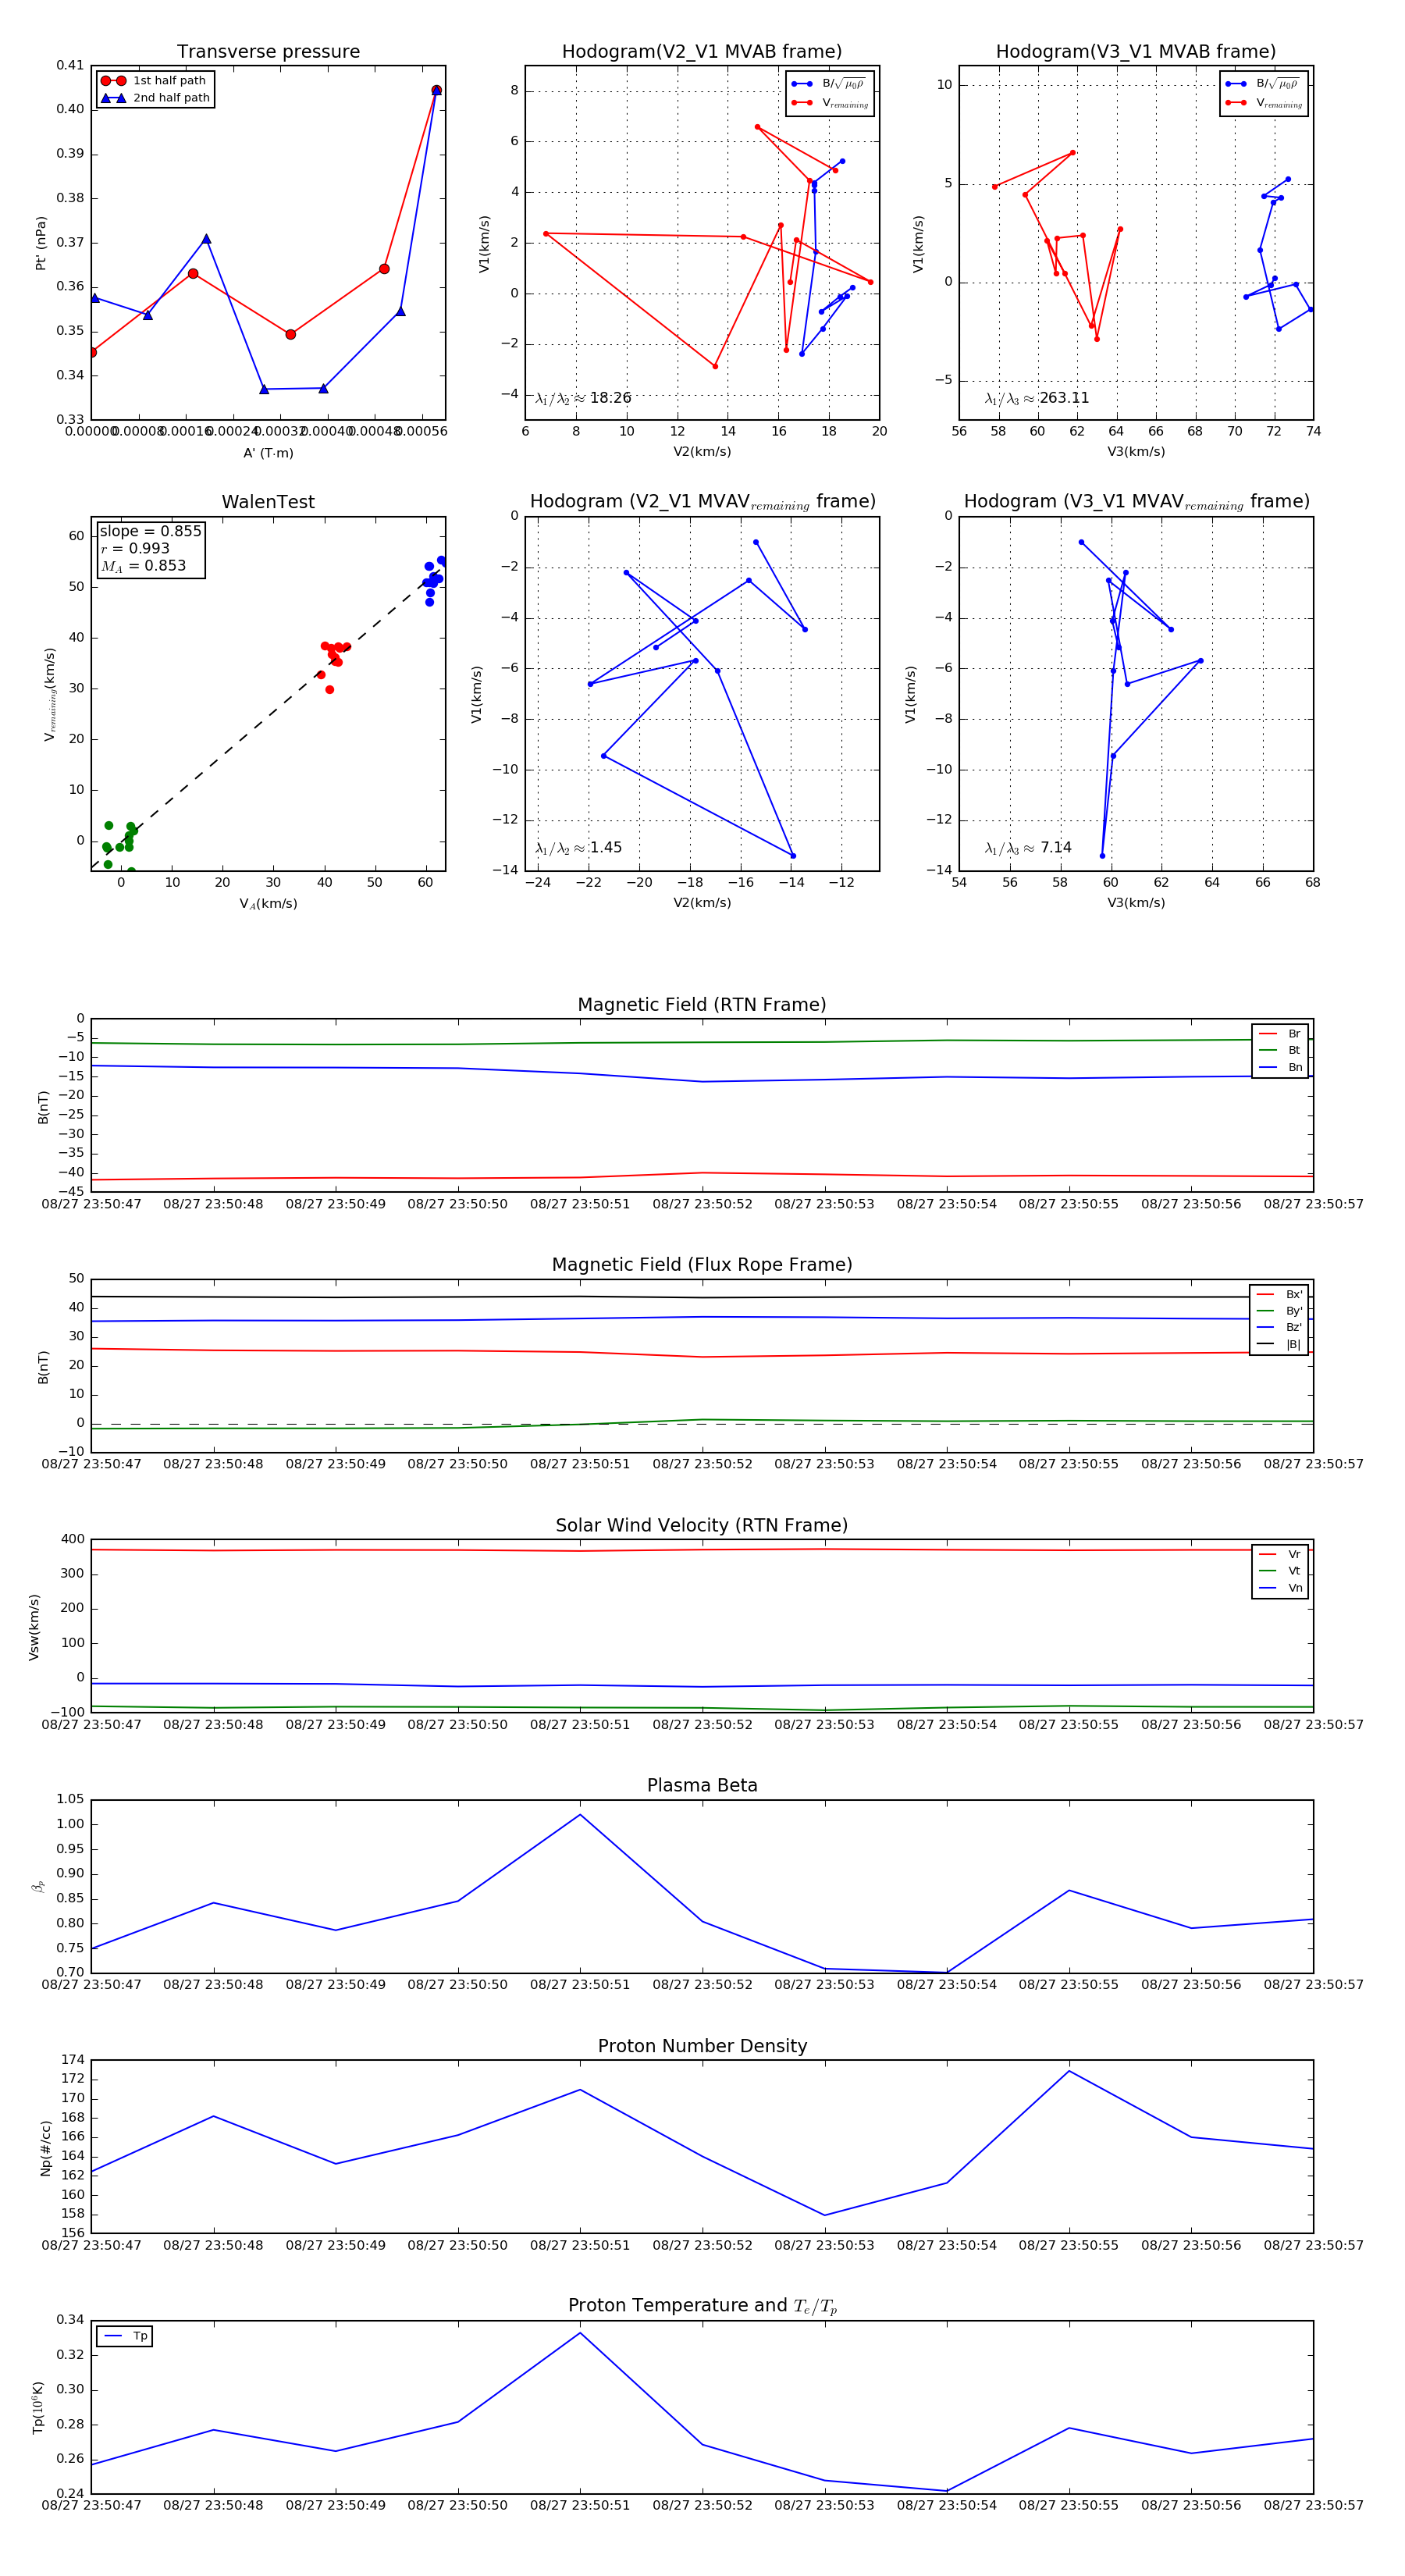Click the 'M_A = 0.853' annotation
Image resolution: width=1405 pixels, height=2576 pixels.
coord(143,566)
